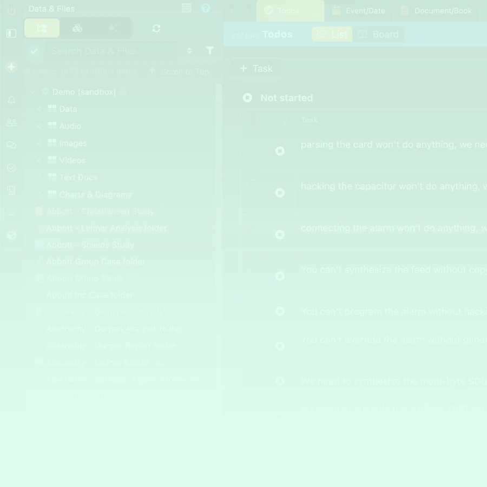Expand the Abbott Group Case folder

(x=40, y=262)
